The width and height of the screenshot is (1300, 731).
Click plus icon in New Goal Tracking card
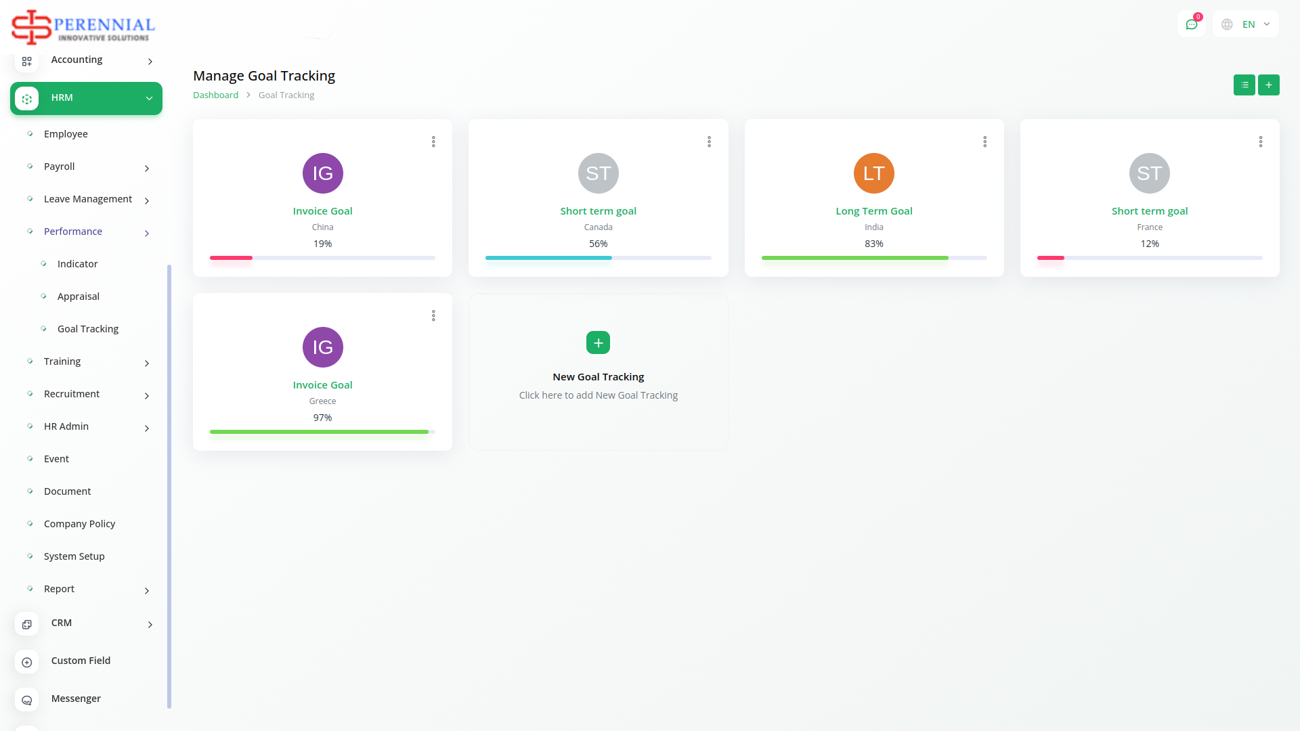[598, 342]
